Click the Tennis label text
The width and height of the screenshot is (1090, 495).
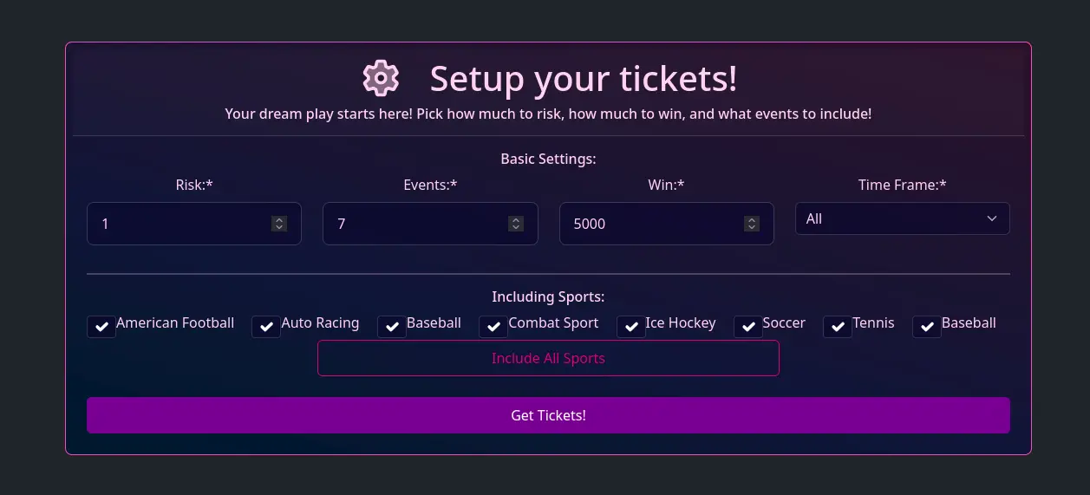point(873,322)
